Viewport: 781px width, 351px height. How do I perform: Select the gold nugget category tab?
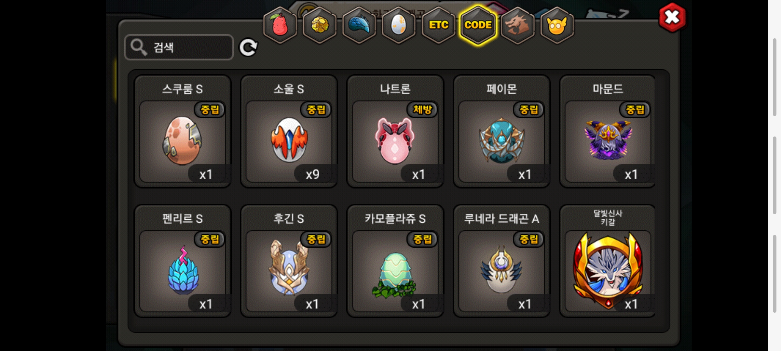pos(320,25)
